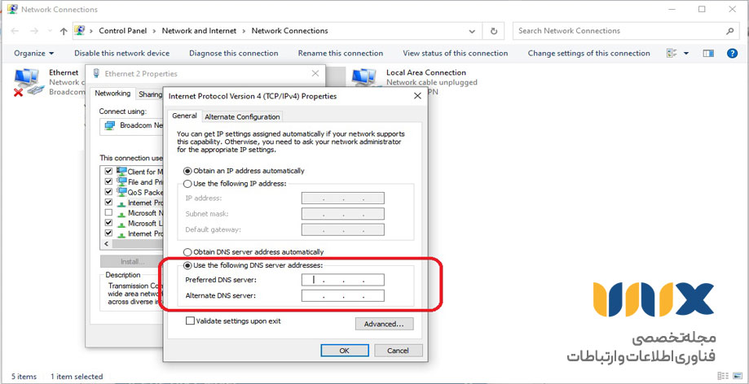749x384 pixels.
Task: Toggle the Client for Microsoft checkbox
Action: (108, 171)
